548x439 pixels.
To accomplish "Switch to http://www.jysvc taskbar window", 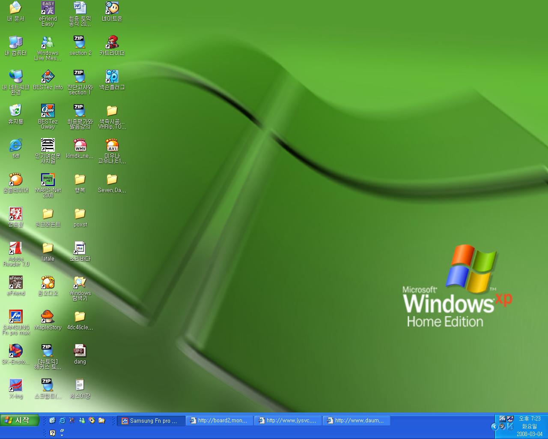I will click(288, 421).
